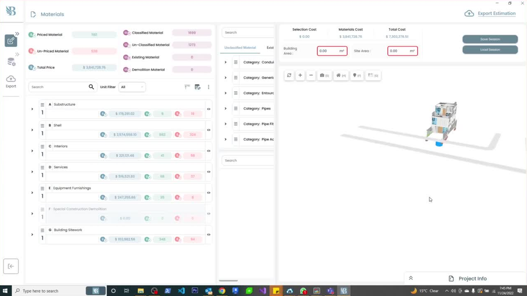Hide the Interiors category with eye icon
527x296 pixels.
click(x=208, y=151)
